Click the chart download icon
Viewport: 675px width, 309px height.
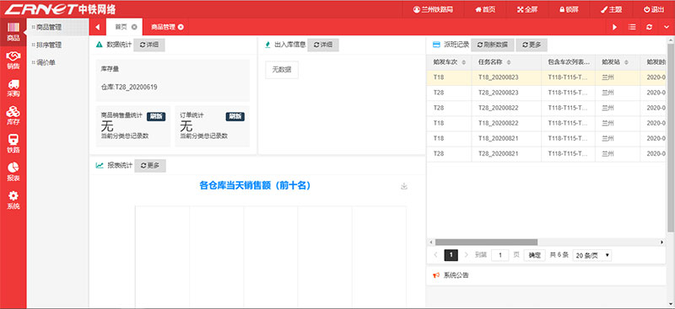[404, 186]
